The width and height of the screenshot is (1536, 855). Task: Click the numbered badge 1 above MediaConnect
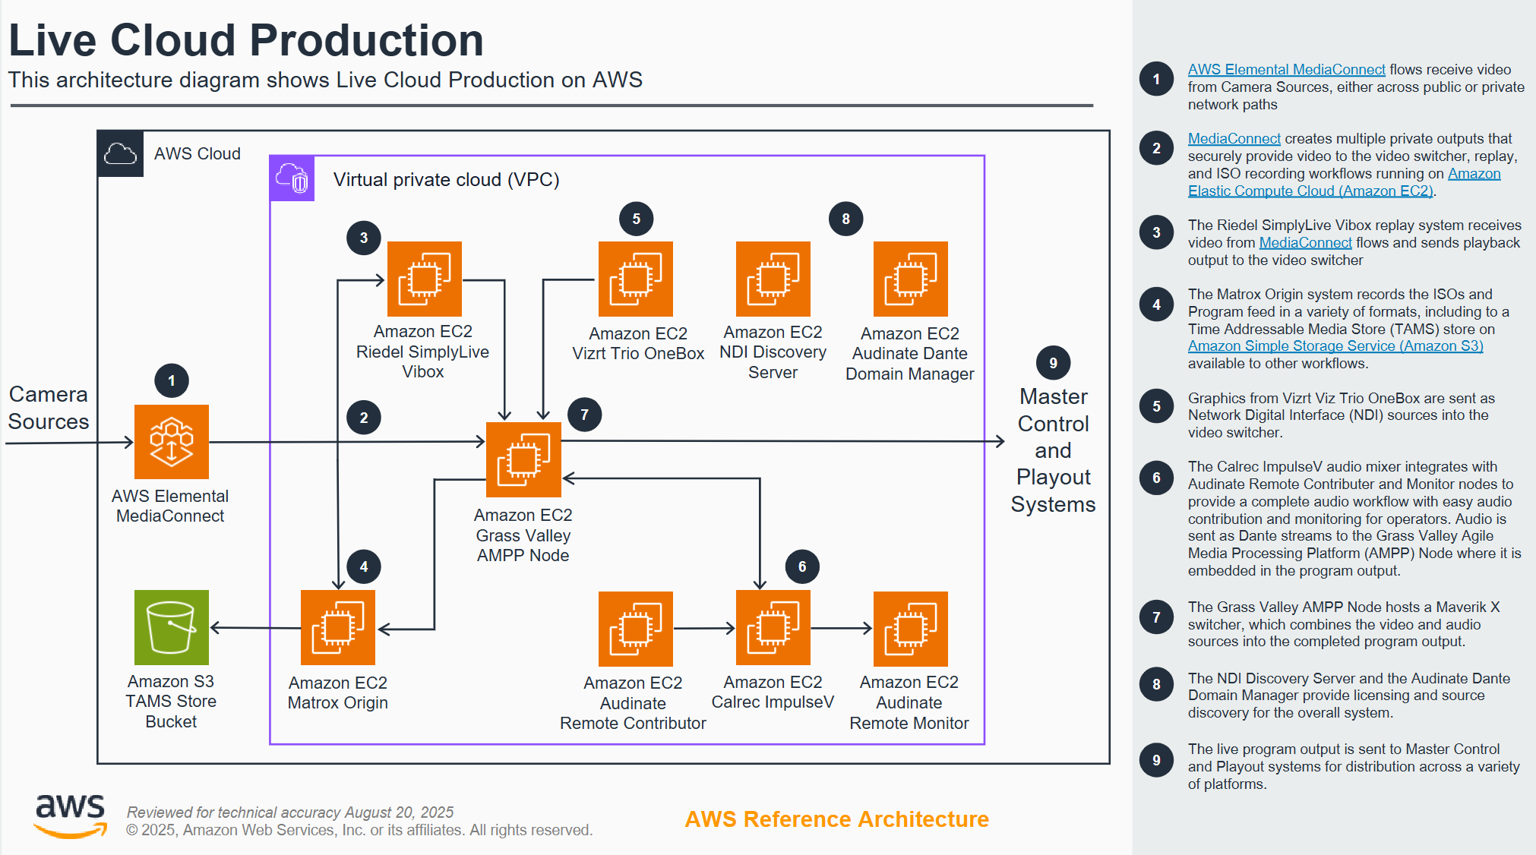click(172, 381)
